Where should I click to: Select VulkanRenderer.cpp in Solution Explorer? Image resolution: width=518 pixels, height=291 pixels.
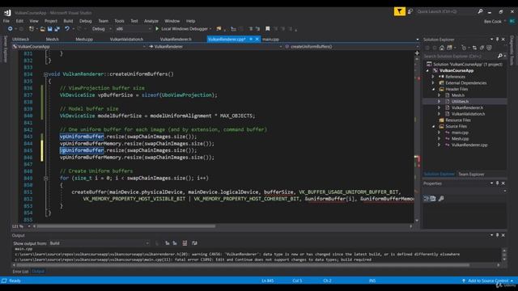[x=469, y=145]
